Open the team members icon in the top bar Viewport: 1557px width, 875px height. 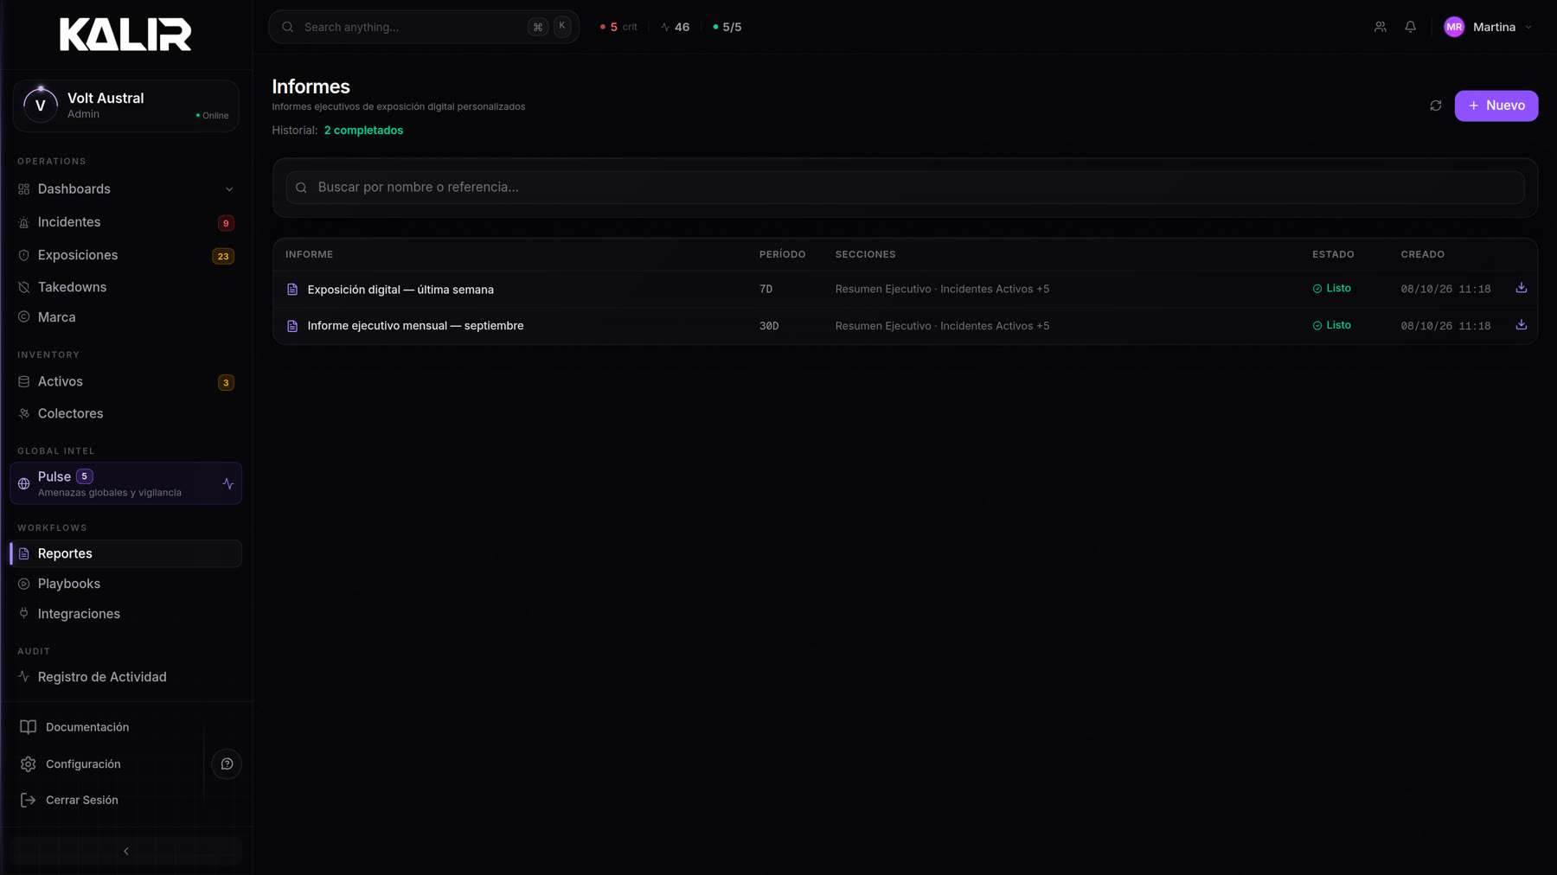(1380, 27)
